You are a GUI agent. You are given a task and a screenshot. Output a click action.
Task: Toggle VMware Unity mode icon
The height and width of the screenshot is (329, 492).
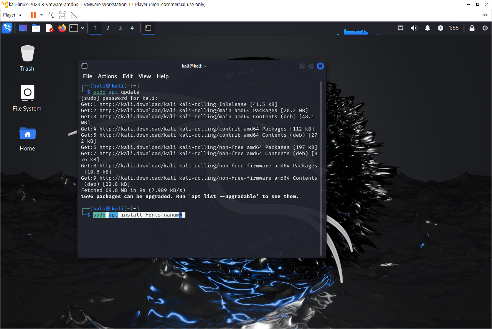[x=74, y=15]
